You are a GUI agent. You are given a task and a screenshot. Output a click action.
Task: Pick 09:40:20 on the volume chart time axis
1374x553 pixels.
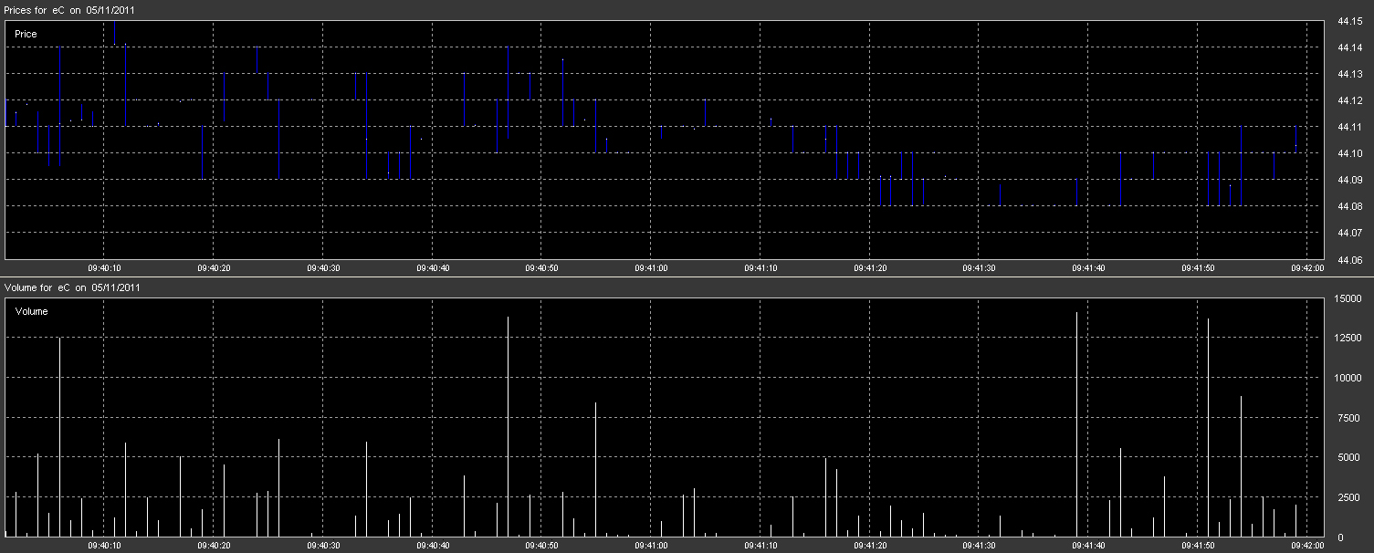(x=215, y=546)
